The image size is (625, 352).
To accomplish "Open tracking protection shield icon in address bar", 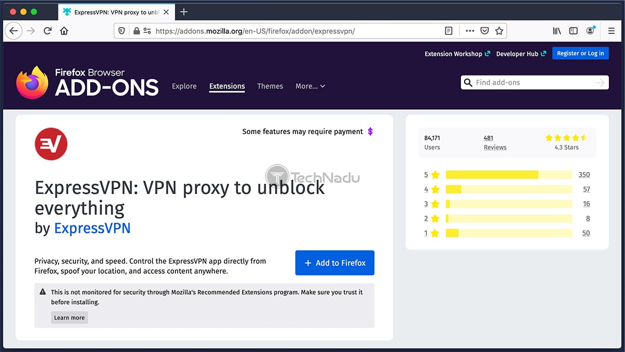I will pyautogui.click(x=122, y=31).
